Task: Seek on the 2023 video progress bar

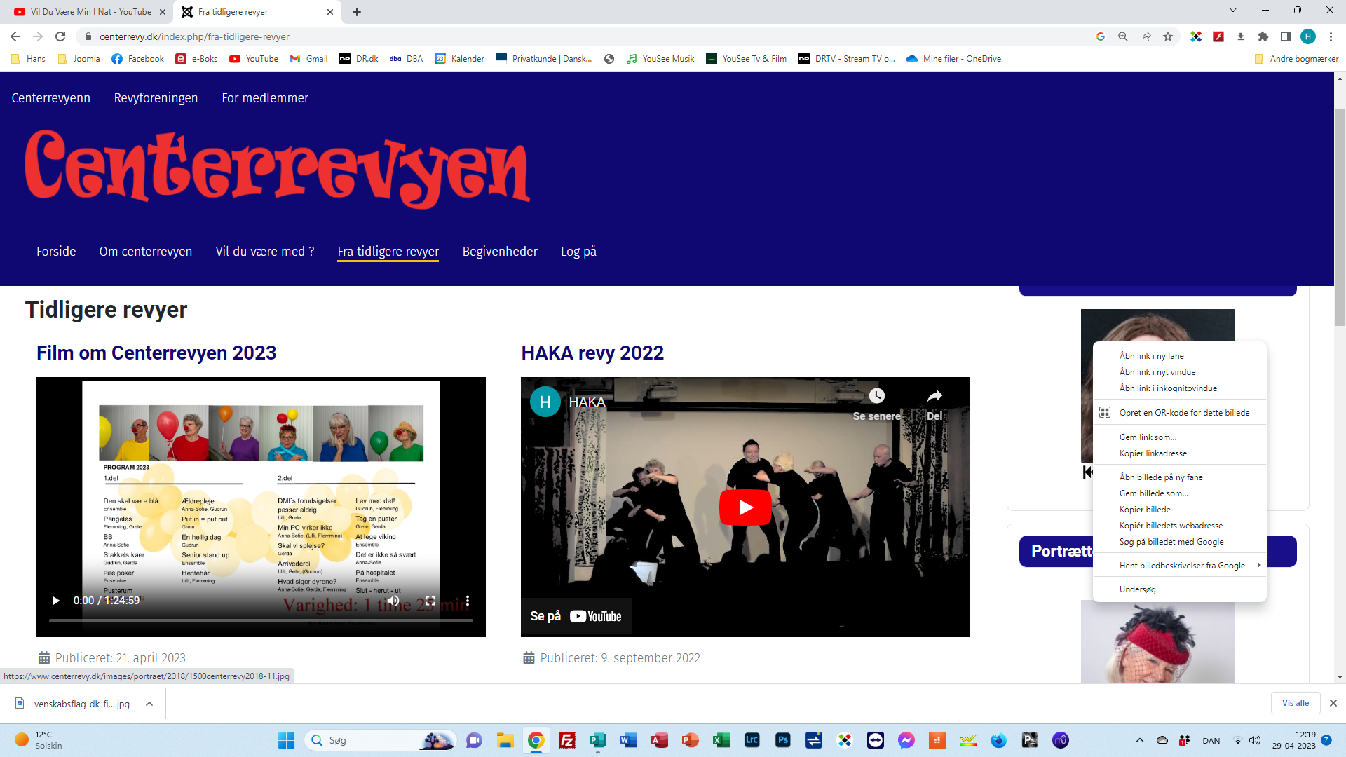Action: pyautogui.click(x=261, y=620)
